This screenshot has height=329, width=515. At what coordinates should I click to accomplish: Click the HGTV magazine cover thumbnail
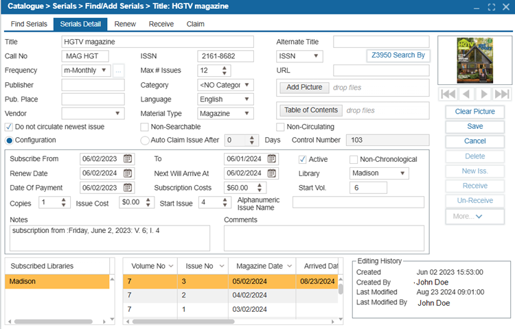(475, 58)
